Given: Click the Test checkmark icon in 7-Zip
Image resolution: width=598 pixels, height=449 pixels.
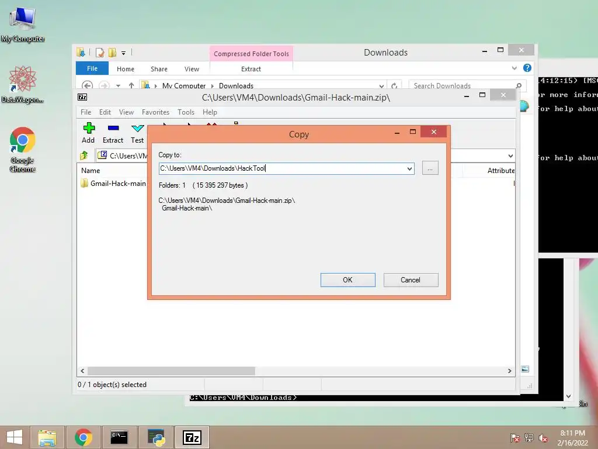Looking at the screenshot, I should tap(137, 128).
